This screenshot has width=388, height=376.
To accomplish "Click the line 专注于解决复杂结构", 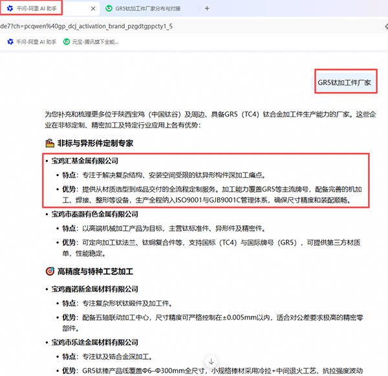I will pos(164,175).
